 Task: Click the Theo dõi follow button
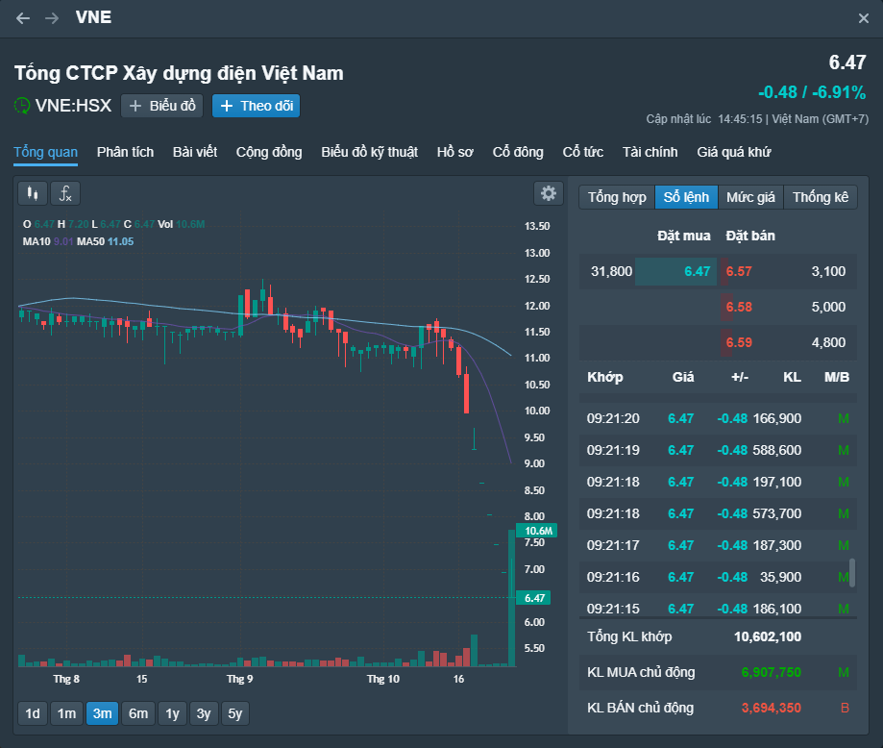[257, 106]
